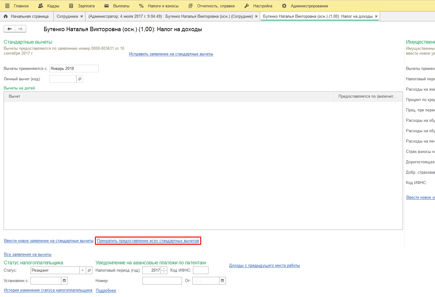Click the Код ИФНС input field
Viewport: 435px width, 297px height.
(201, 270)
